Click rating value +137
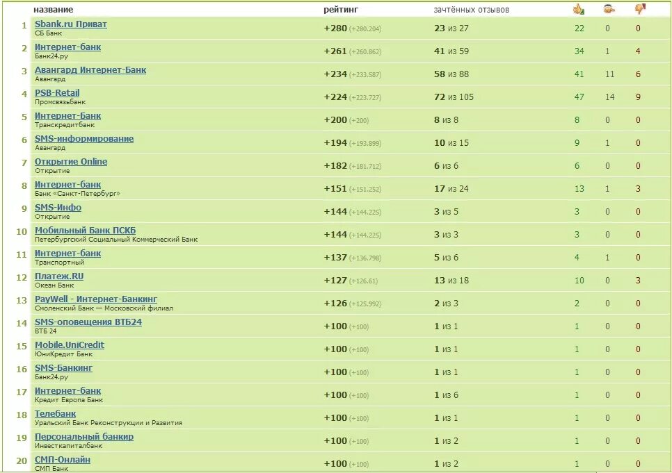This screenshot has height=473, width=672. click(x=335, y=257)
